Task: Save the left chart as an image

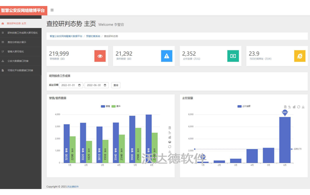Action: (170, 152)
